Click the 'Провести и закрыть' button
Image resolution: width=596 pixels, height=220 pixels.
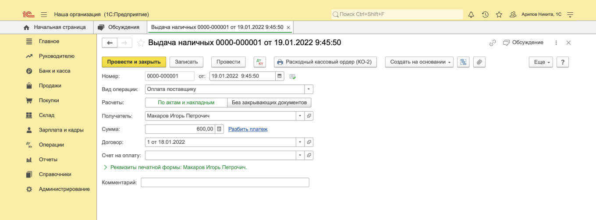(134, 62)
